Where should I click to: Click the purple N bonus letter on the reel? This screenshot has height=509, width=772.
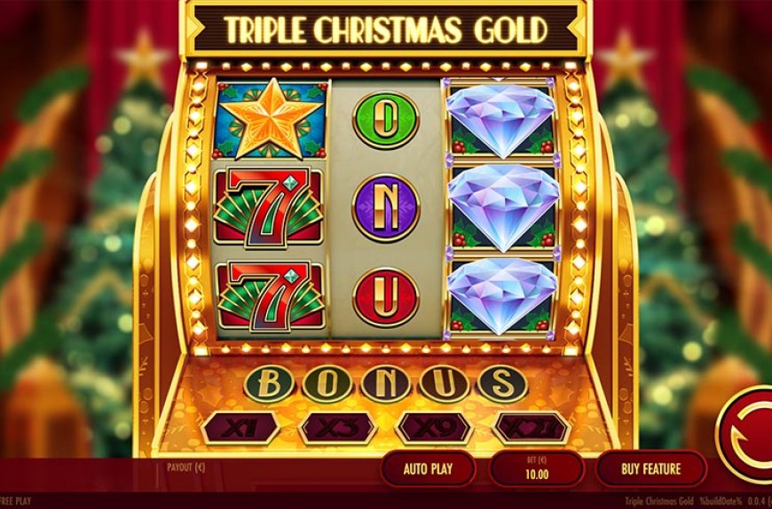(386, 208)
